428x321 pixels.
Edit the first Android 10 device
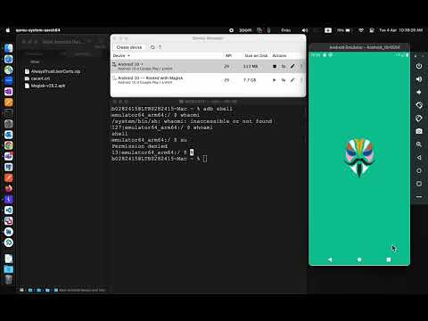[x=292, y=66]
